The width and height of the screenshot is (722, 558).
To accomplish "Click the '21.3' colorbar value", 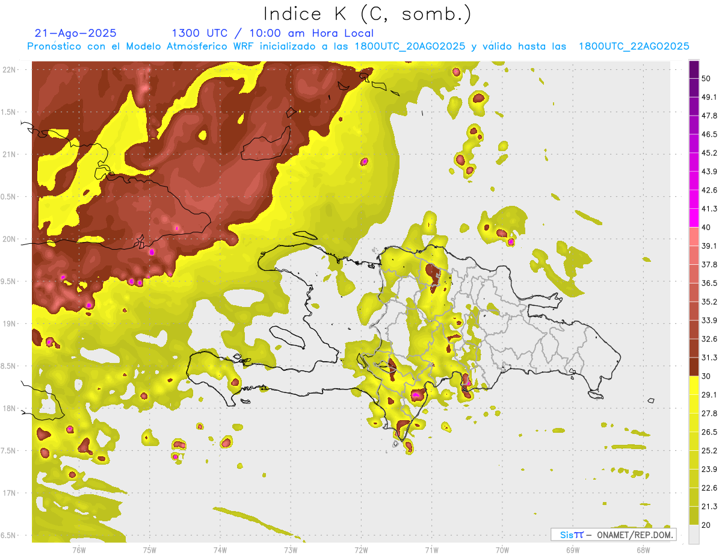I will pos(709,506).
